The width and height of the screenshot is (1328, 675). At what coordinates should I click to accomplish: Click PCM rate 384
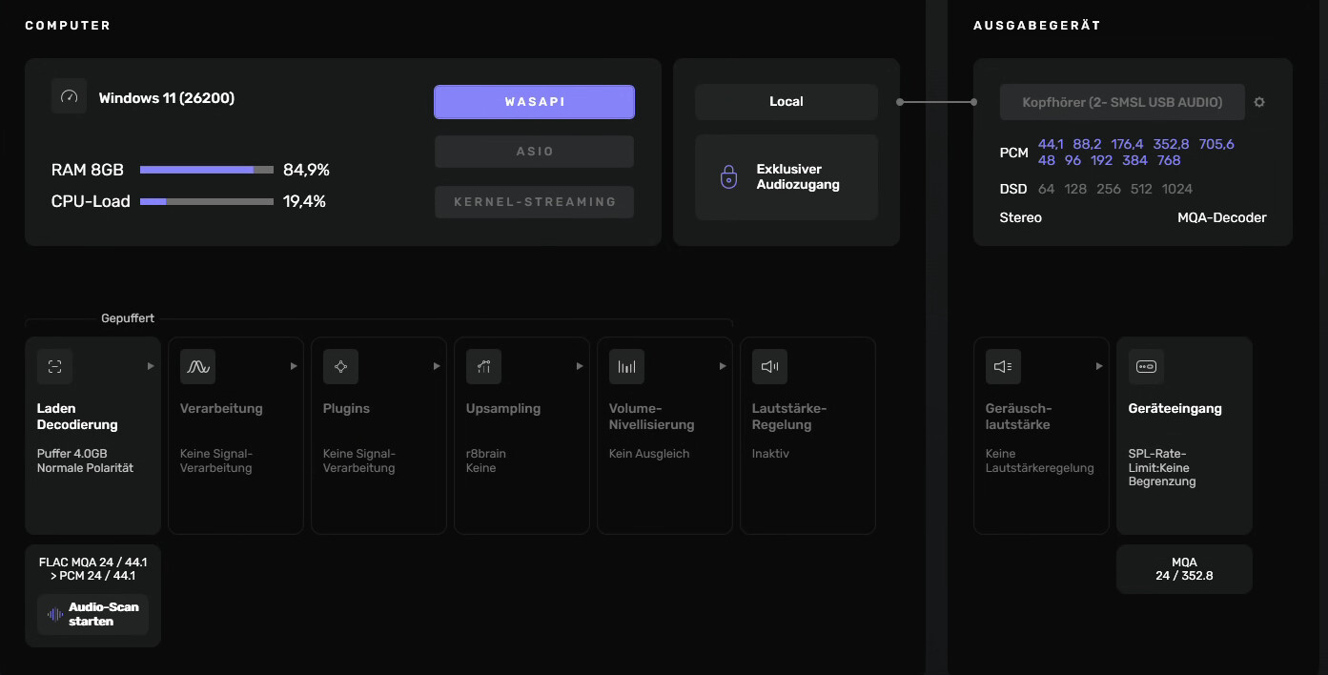[x=1134, y=160]
